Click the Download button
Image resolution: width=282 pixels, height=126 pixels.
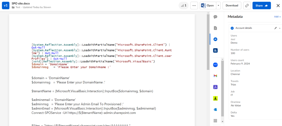232,6
